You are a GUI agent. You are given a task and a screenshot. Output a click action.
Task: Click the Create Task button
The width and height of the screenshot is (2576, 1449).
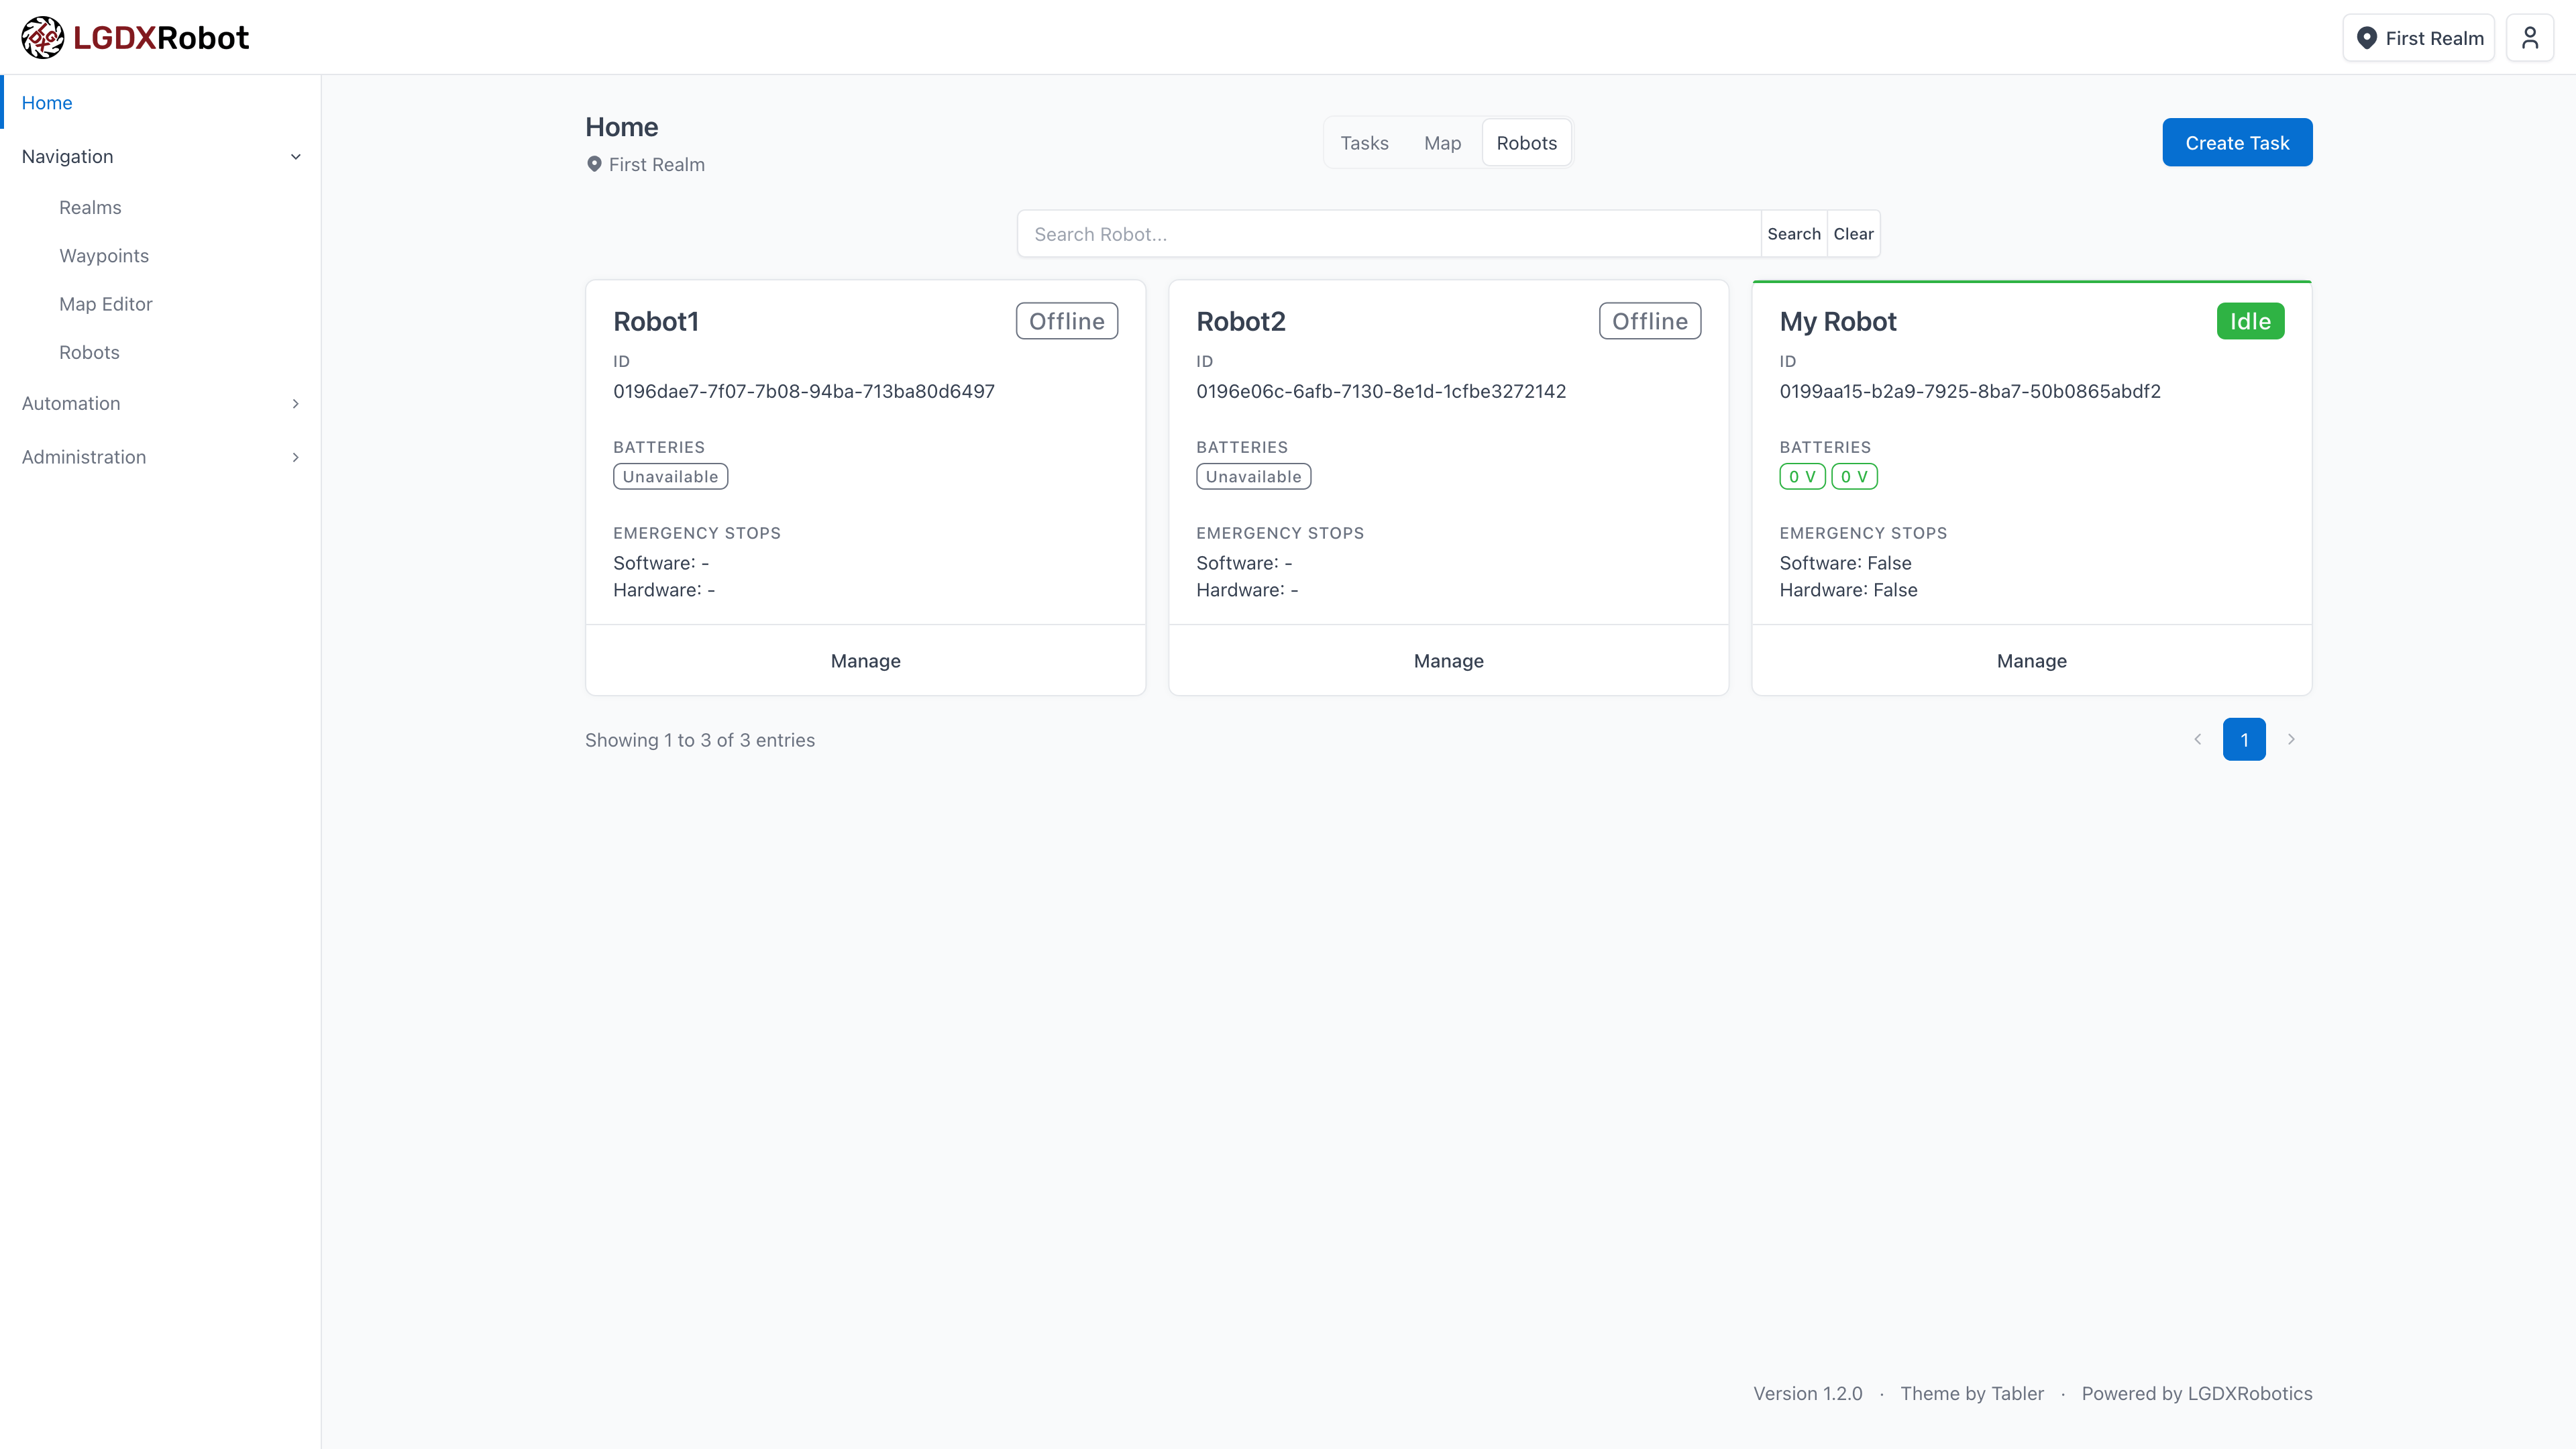coord(2237,142)
